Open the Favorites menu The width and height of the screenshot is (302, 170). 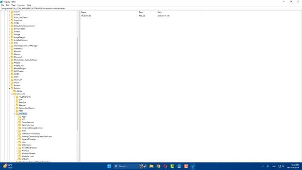[21, 5]
